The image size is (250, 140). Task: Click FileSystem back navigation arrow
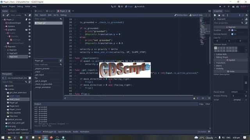3,78
